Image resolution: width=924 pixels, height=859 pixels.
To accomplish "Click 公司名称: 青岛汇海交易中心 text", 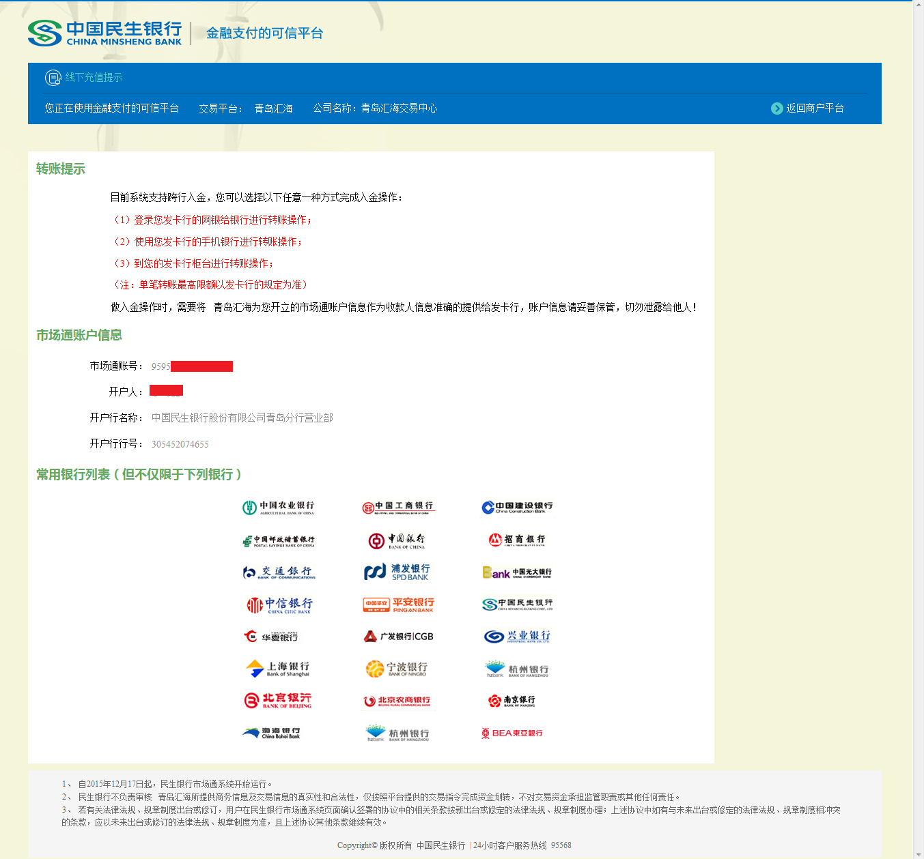I will pyautogui.click(x=375, y=108).
